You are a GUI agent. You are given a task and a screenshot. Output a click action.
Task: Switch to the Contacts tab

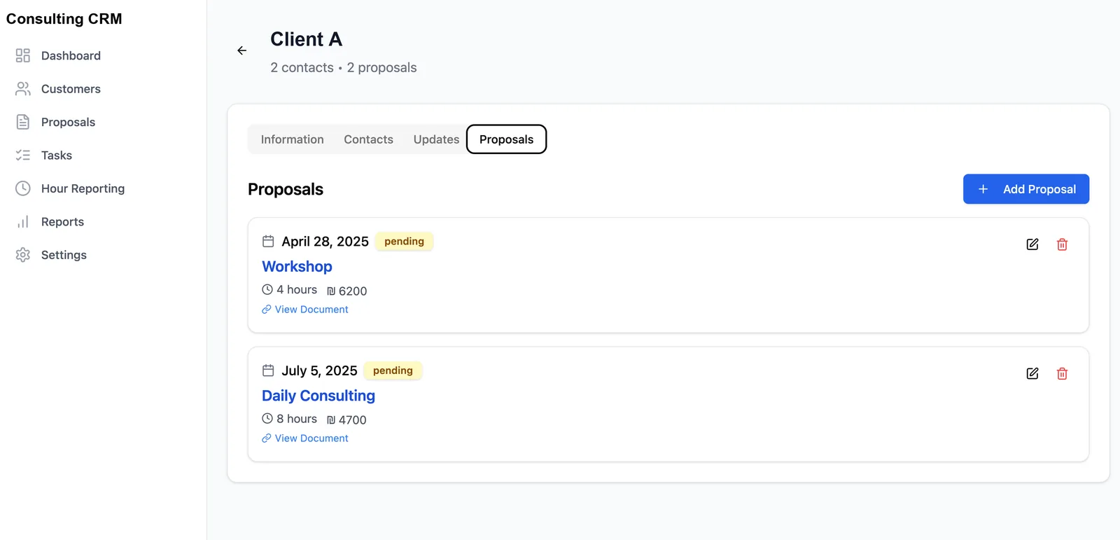pos(368,139)
